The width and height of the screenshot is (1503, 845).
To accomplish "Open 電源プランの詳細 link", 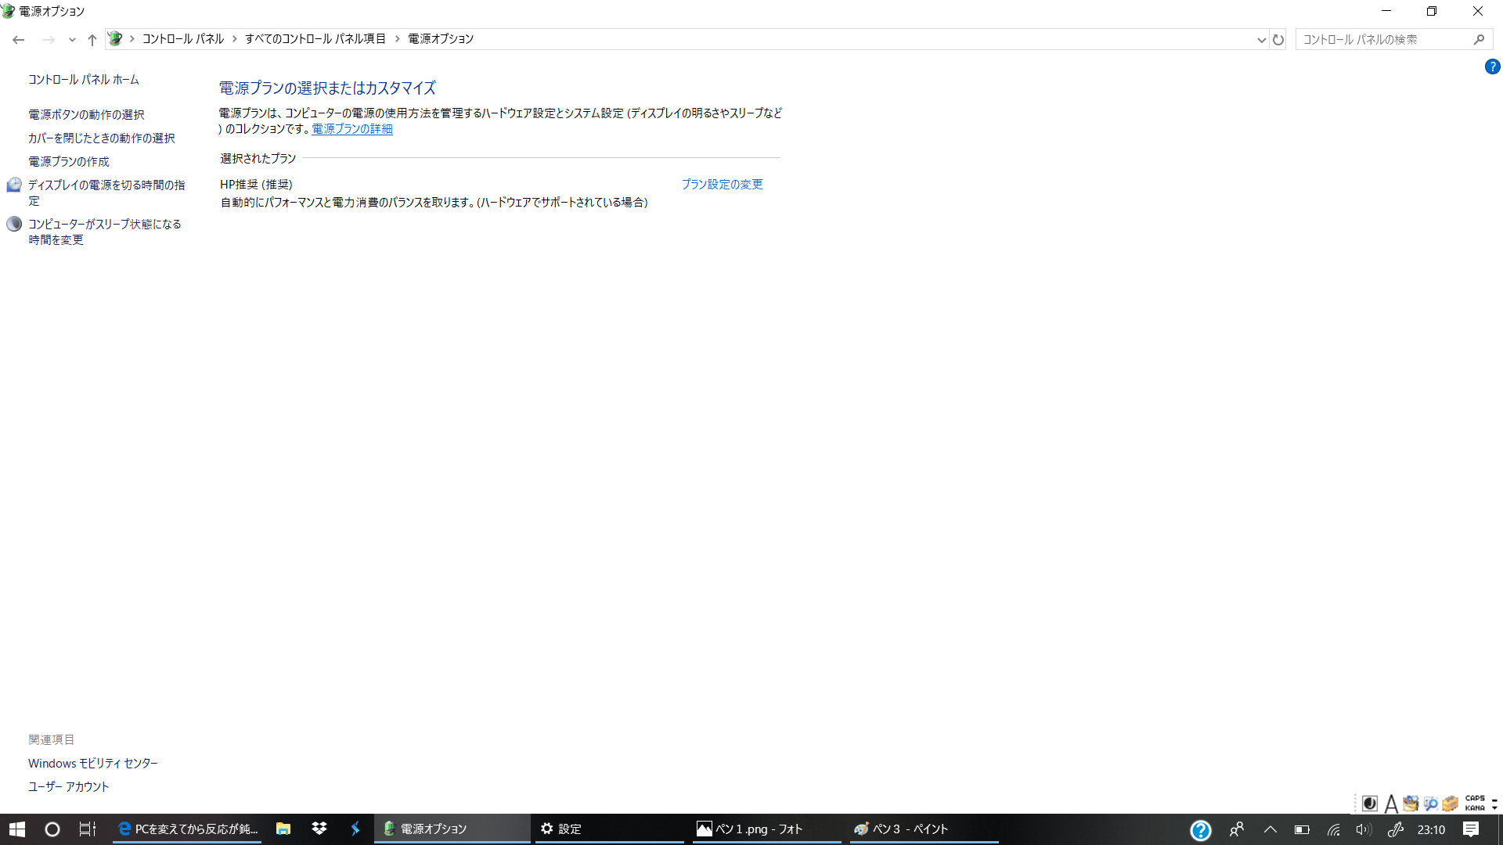I will [x=352, y=129].
